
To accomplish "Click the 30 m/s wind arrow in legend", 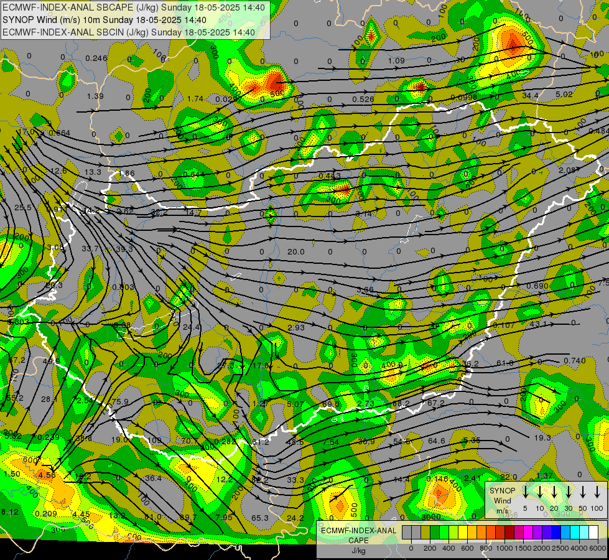I will [x=568, y=492].
